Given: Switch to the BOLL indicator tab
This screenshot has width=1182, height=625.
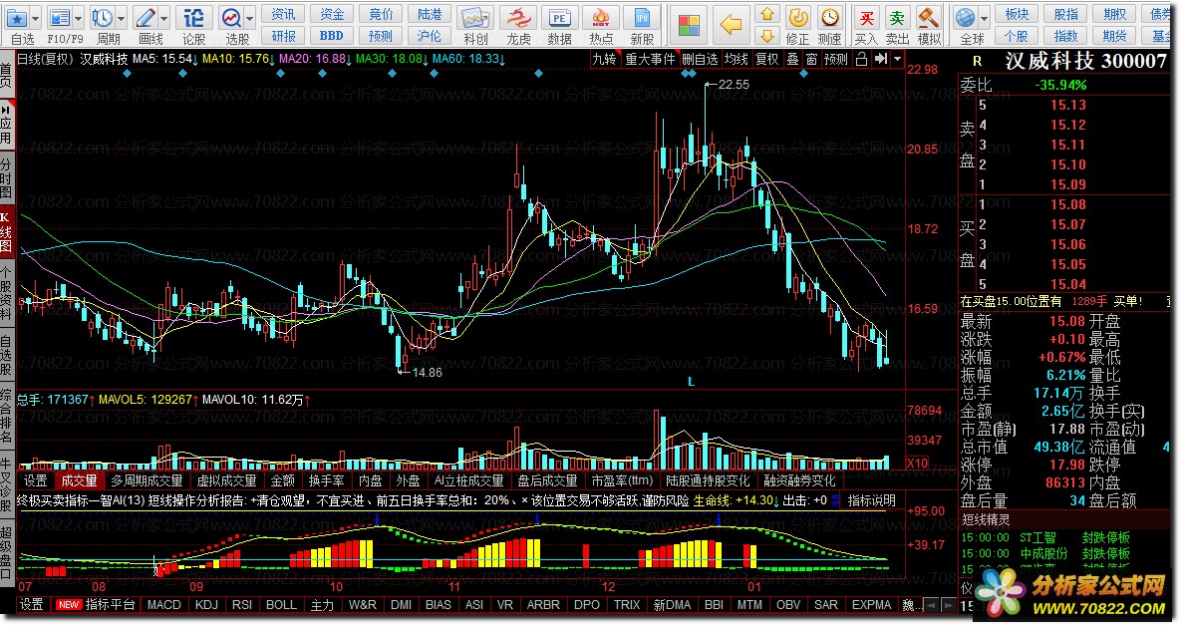Looking at the screenshot, I should point(281,605).
